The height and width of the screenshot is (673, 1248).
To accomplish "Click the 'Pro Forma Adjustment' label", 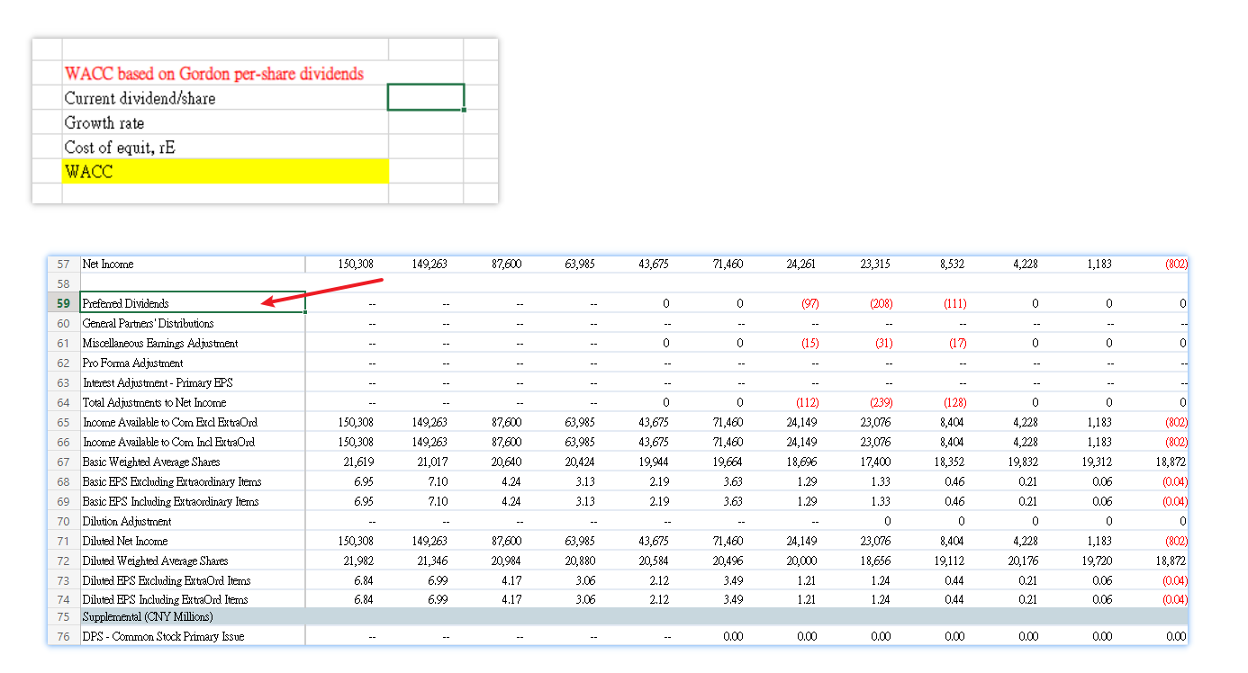I will [133, 363].
